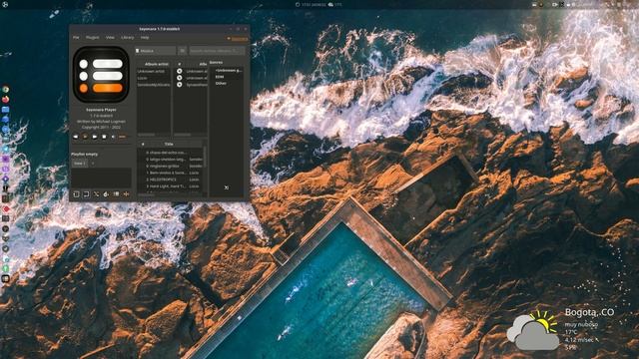Stop playback with the stop button

click(x=104, y=137)
